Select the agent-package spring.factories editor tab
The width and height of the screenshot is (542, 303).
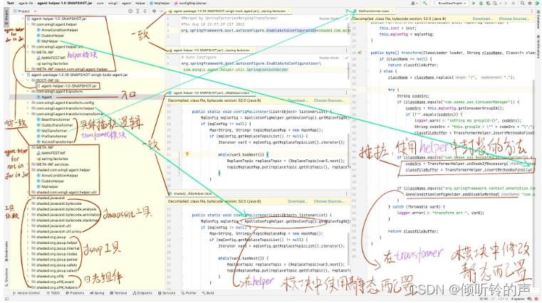pos(229,11)
